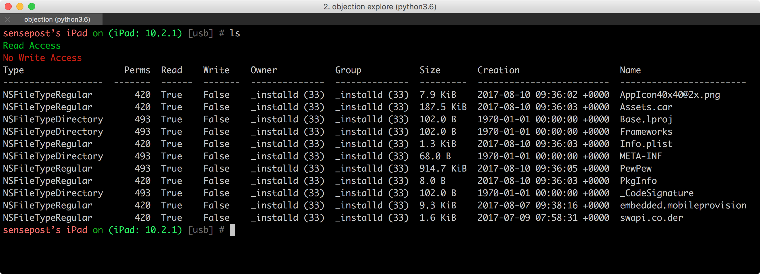760x274 pixels.
Task: Click the 'Size' column header
Action: point(430,70)
